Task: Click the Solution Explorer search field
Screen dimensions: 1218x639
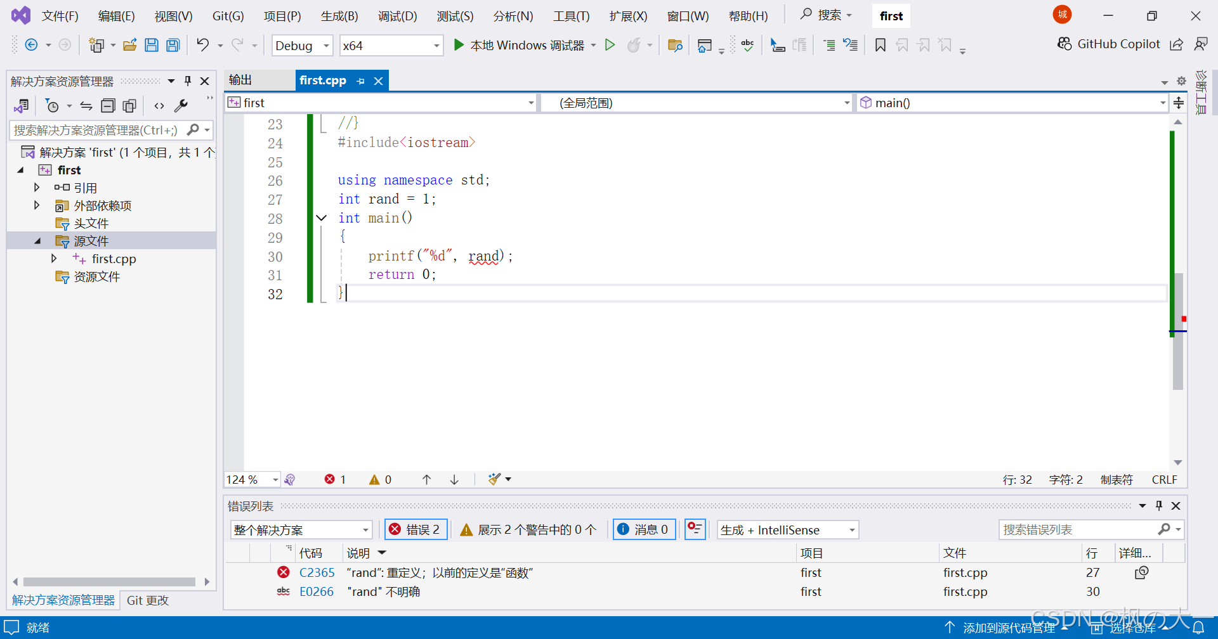Action: pyautogui.click(x=111, y=130)
